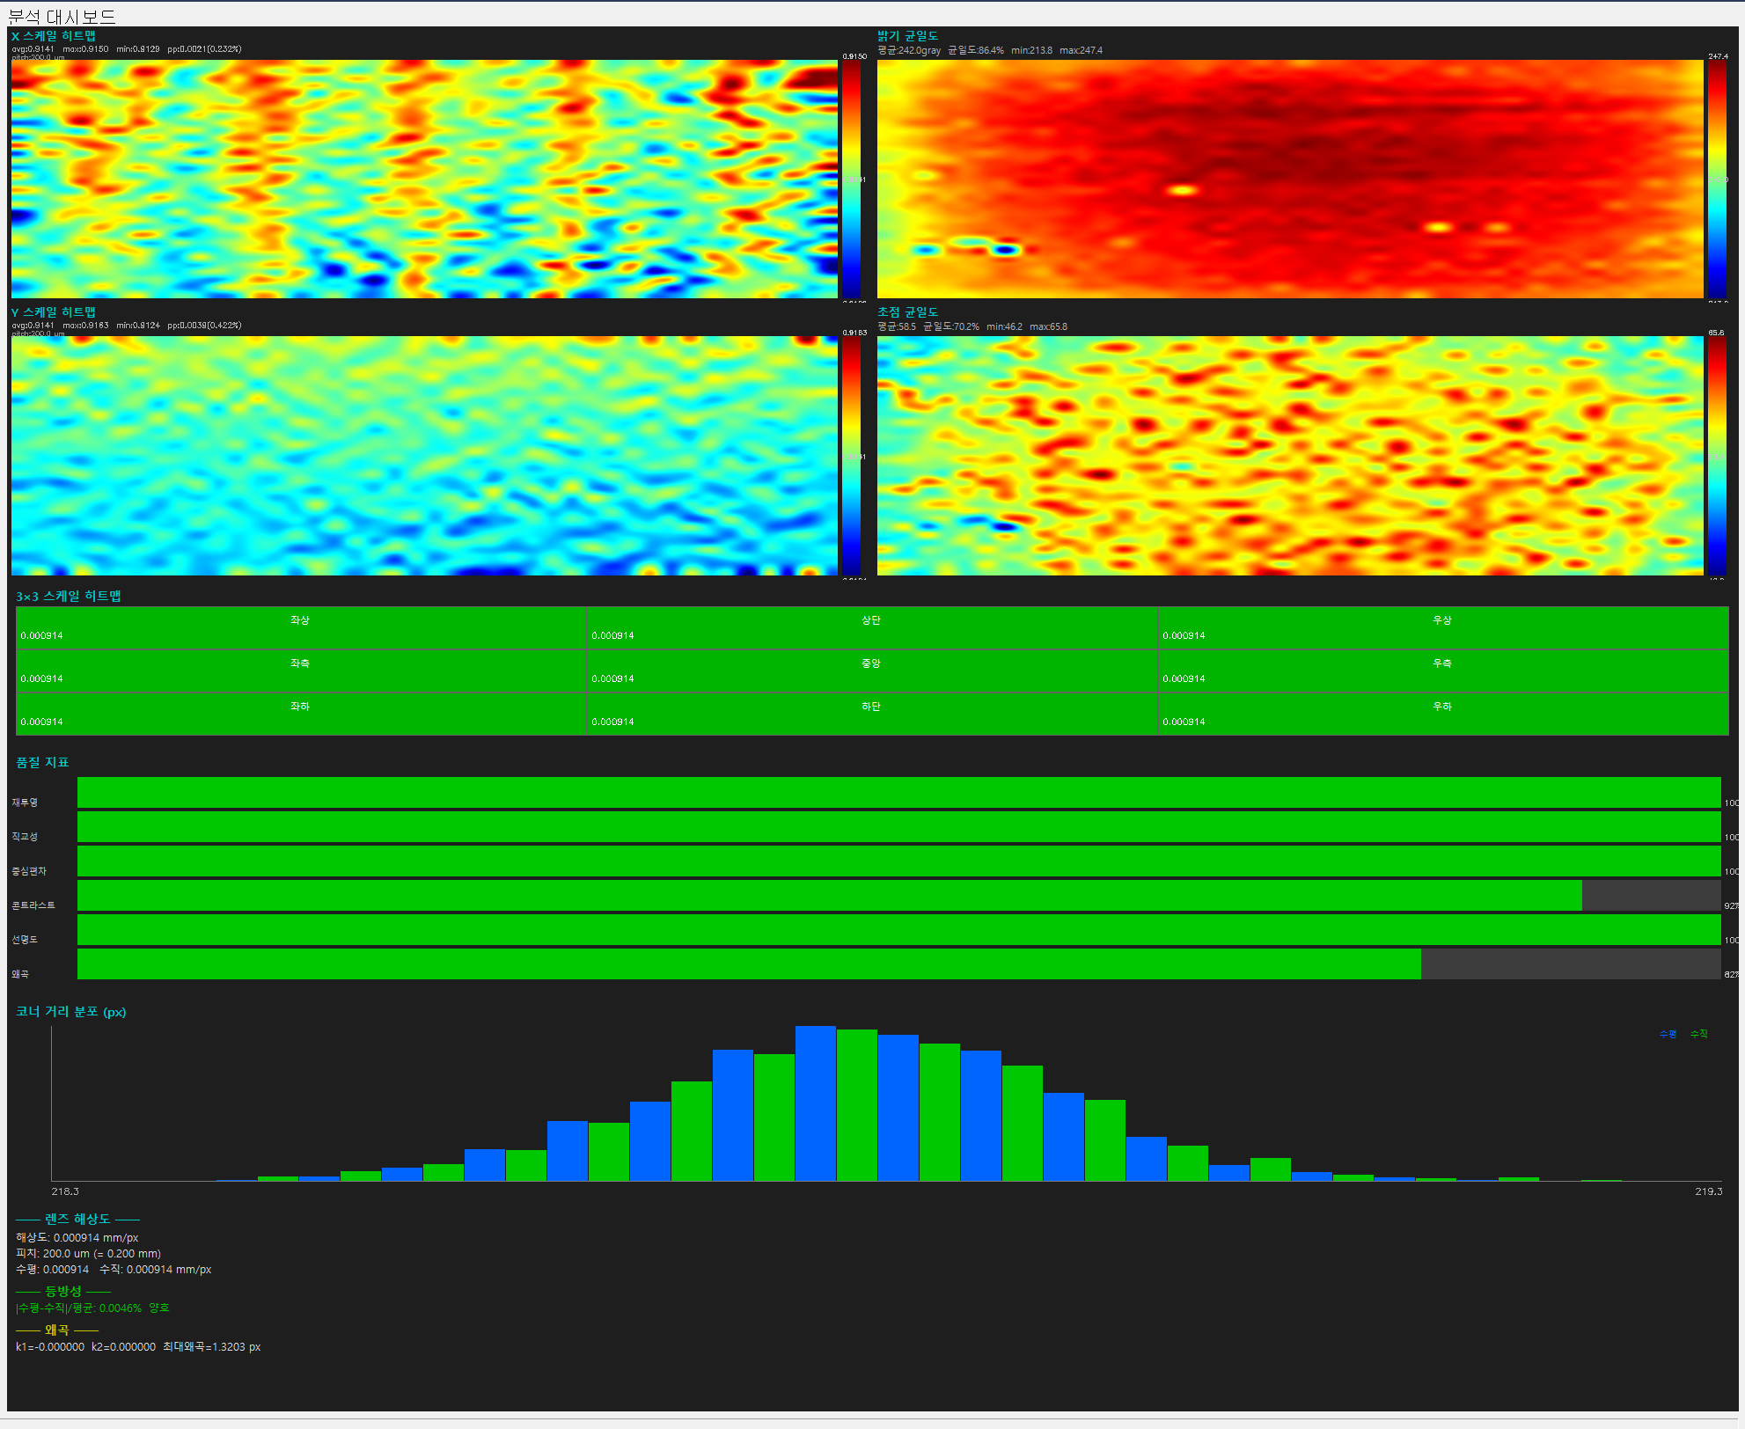The width and height of the screenshot is (1745, 1429).
Task: Click the 0.0046% 양호 isotropy line
Action: 92,1308
